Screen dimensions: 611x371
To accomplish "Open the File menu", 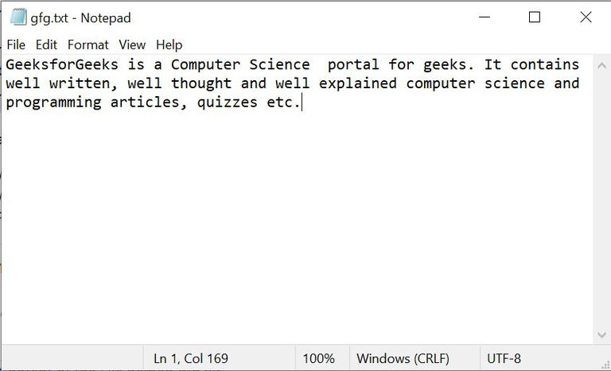I will (x=16, y=44).
